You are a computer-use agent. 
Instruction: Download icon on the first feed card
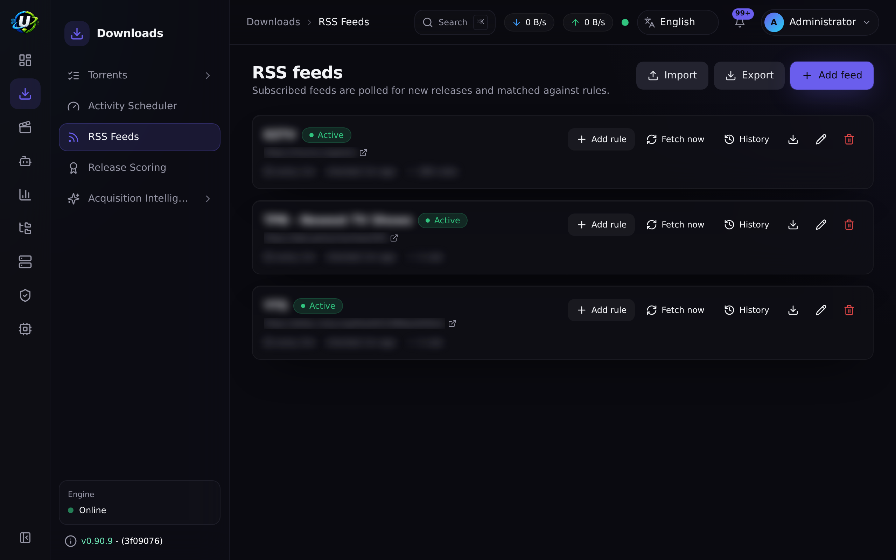(x=793, y=139)
